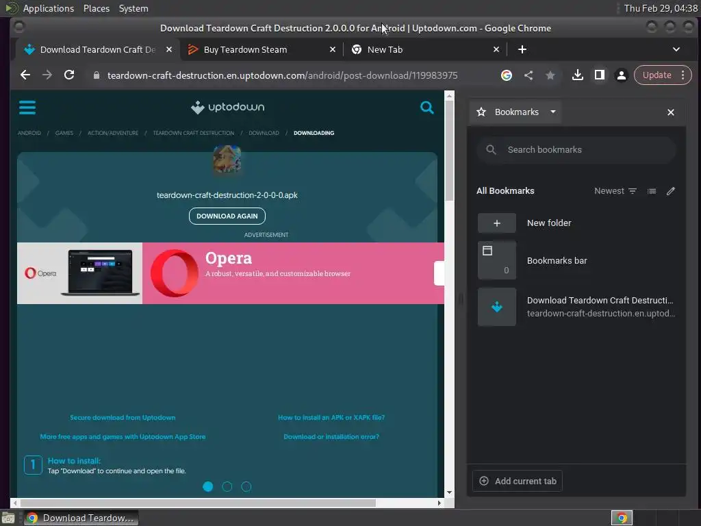Click the Search bookmarks field
The height and width of the screenshot is (526, 701).
click(x=576, y=150)
